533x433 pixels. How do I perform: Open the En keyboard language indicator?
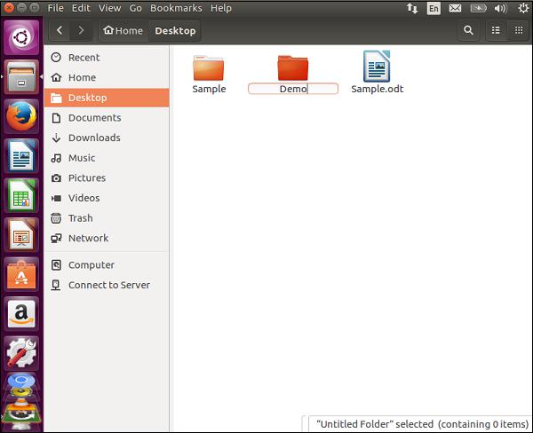point(434,8)
